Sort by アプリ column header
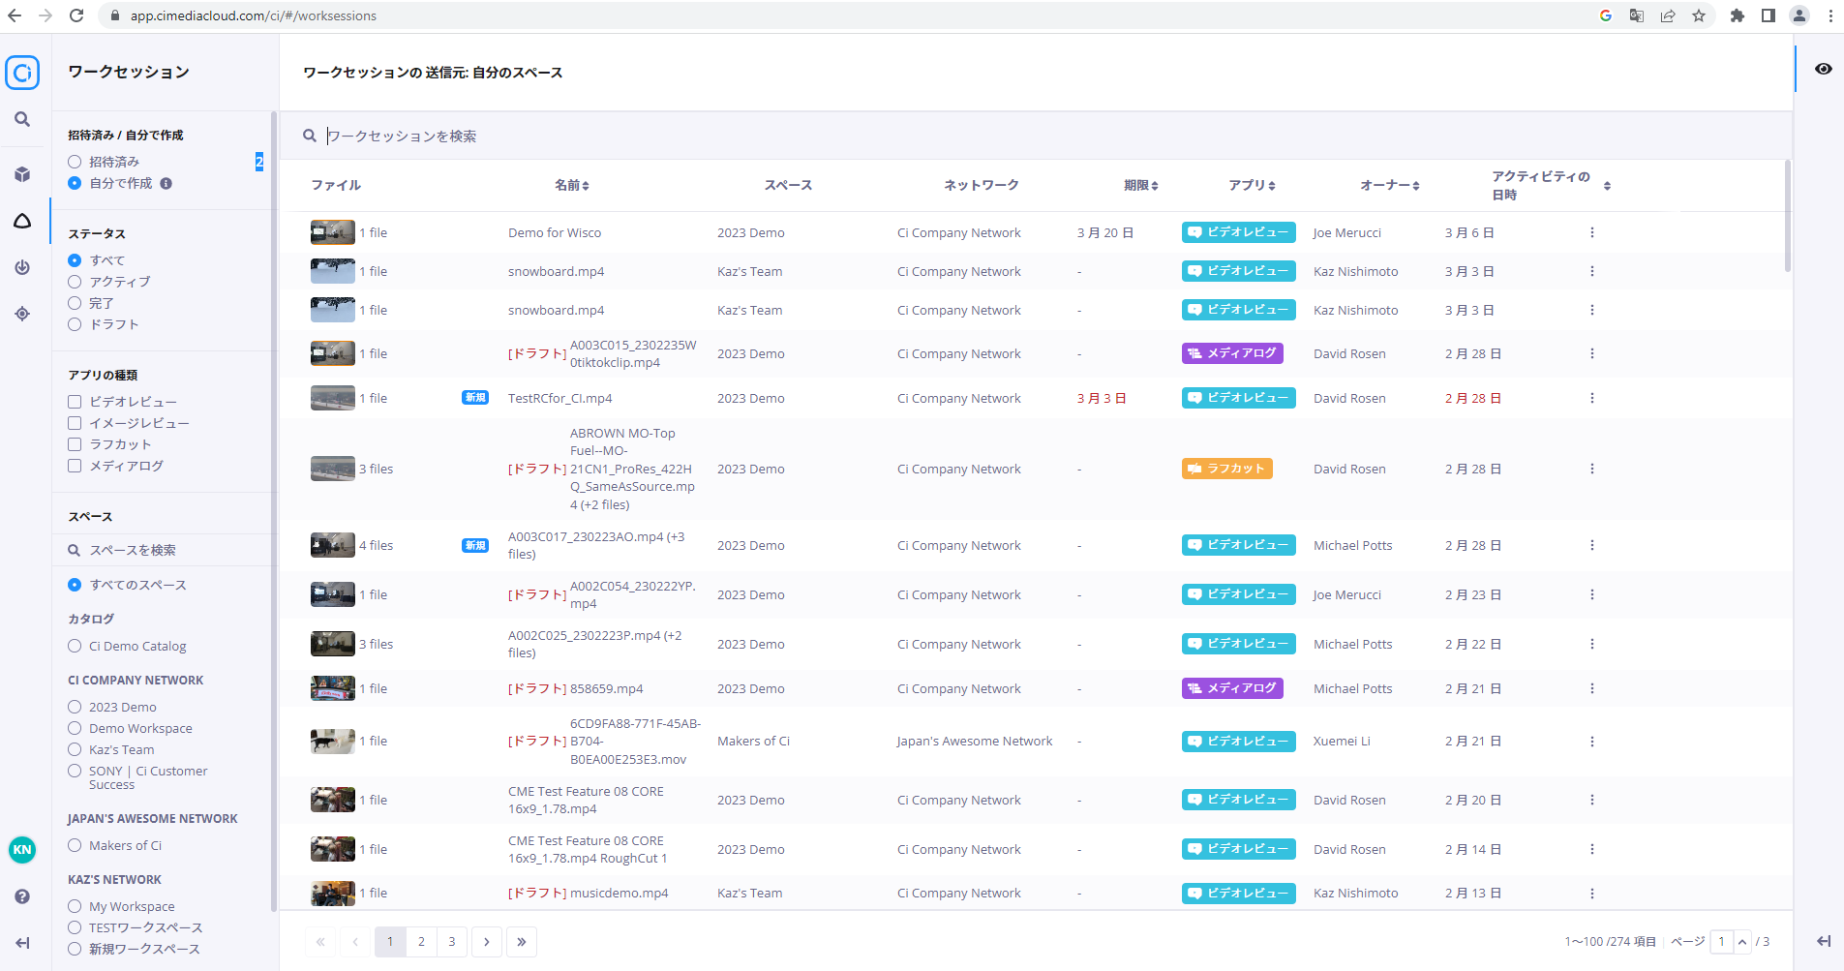 coord(1253,185)
